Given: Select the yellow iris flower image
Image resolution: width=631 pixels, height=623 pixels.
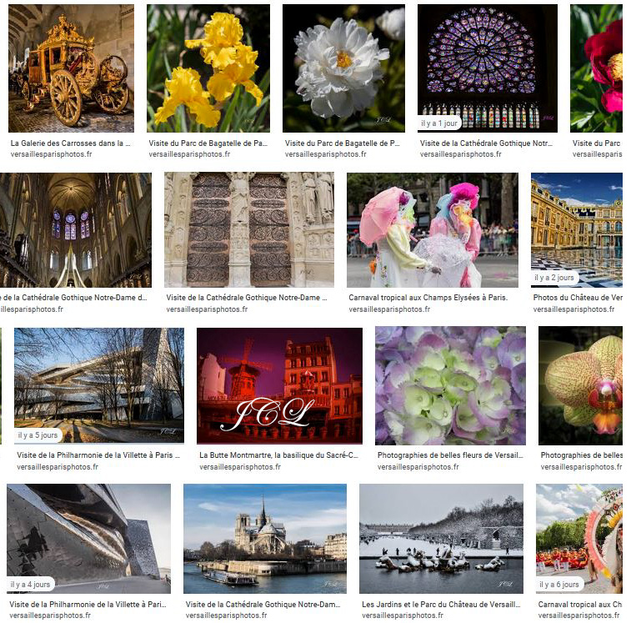Looking at the screenshot, I should point(208,68).
